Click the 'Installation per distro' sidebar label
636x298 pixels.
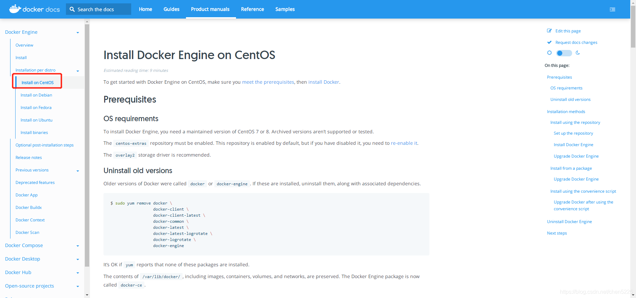36,70
